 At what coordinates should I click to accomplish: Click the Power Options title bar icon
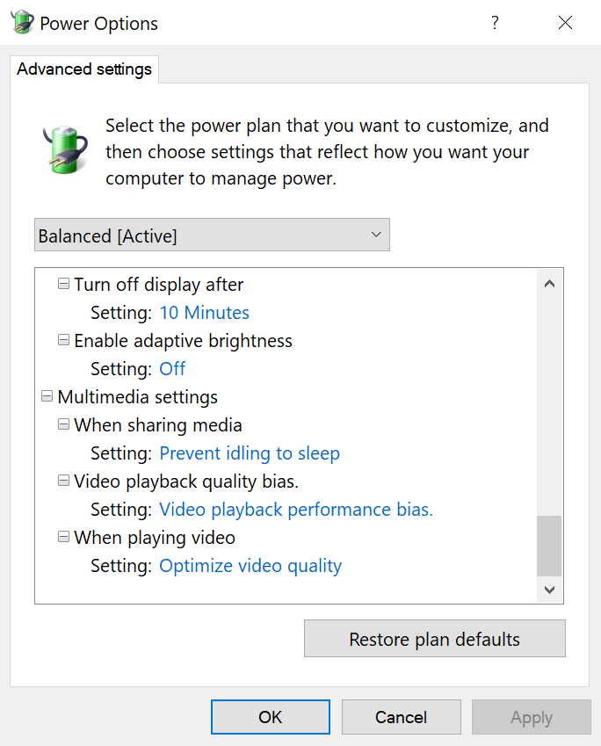click(22, 22)
